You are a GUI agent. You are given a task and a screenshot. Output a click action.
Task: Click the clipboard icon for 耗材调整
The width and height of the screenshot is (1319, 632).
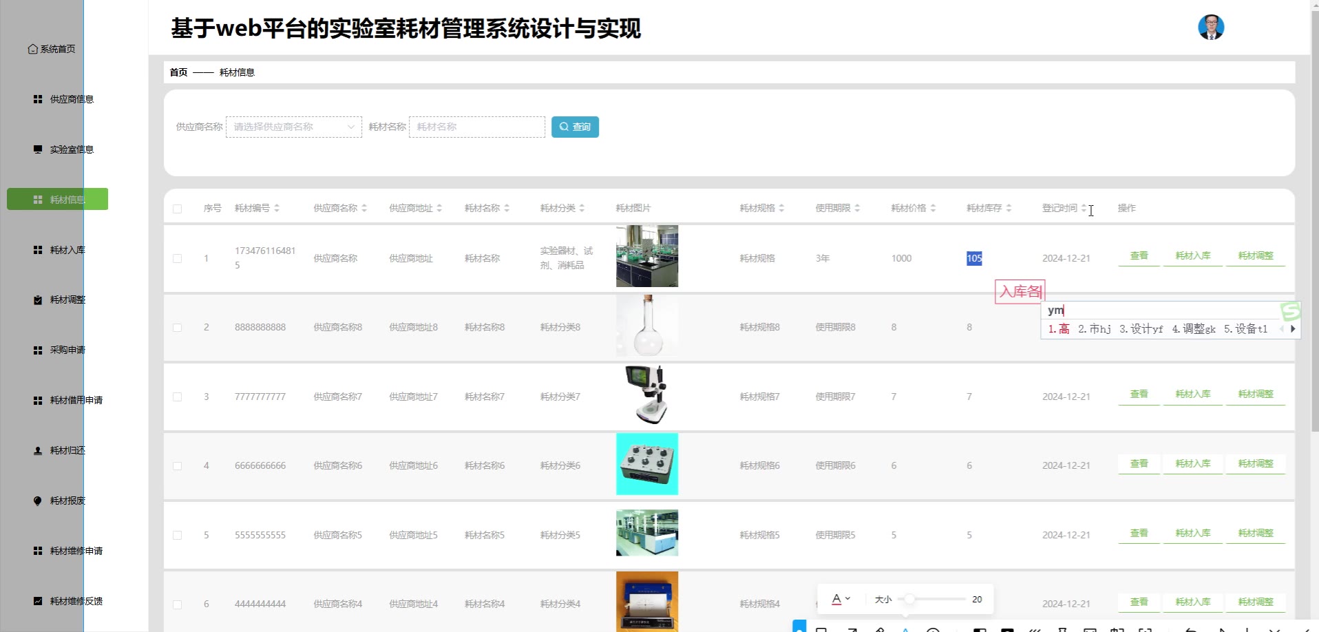point(38,300)
